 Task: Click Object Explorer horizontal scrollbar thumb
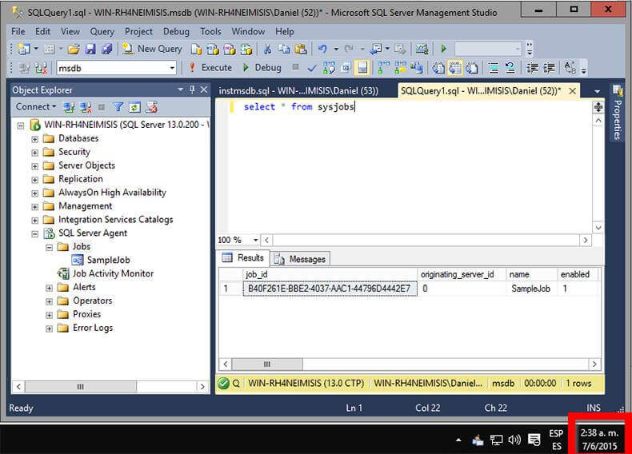click(81, 387)
